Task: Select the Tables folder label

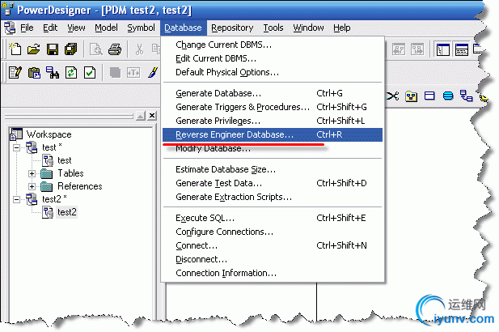Action: (x=70, y=173)
